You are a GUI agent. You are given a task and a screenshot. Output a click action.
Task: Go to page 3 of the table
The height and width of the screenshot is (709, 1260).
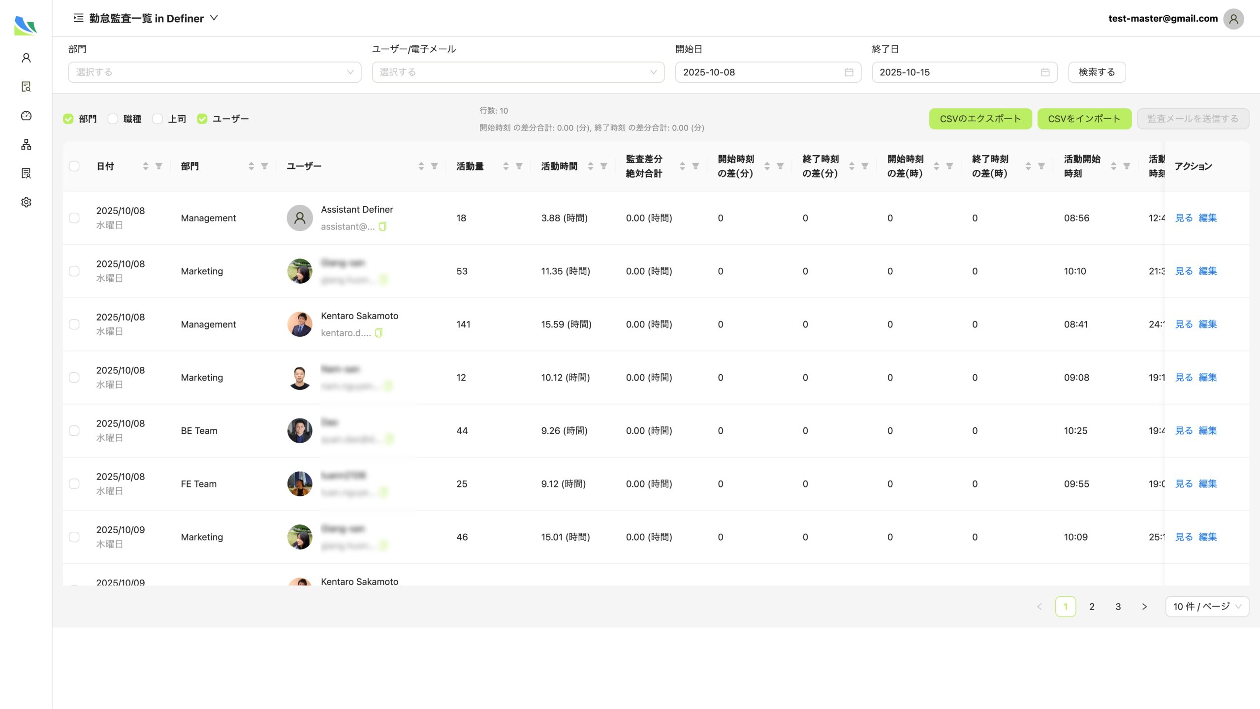1118,607
